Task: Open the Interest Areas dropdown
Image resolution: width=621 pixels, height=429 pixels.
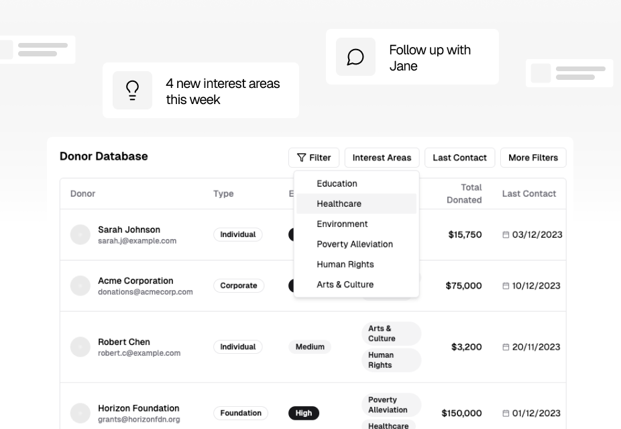Action: [x=382, y=158]
